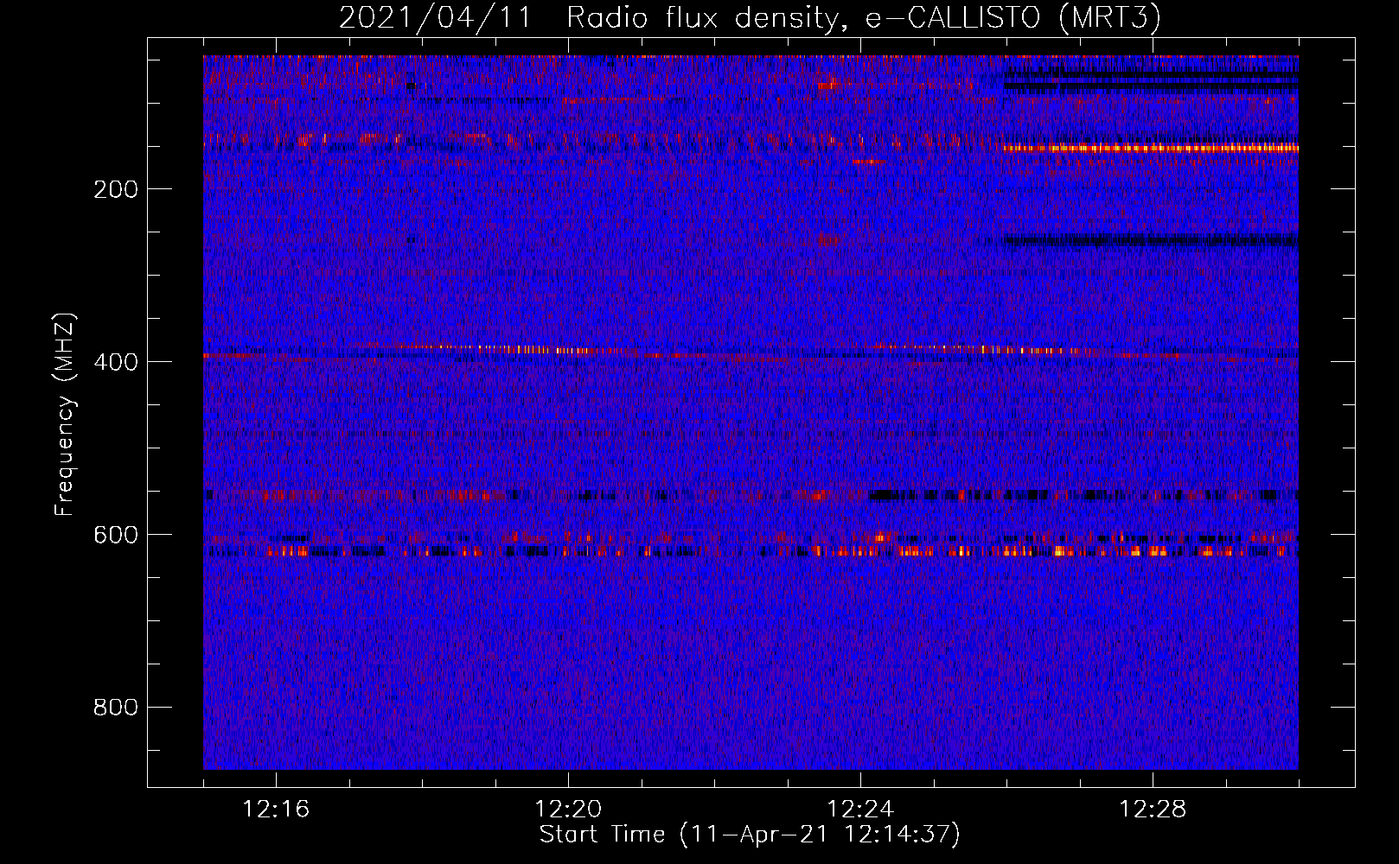Click the 12:28 time tick label
Viewport: 1399px width, 864px height.
(1153, 810)
